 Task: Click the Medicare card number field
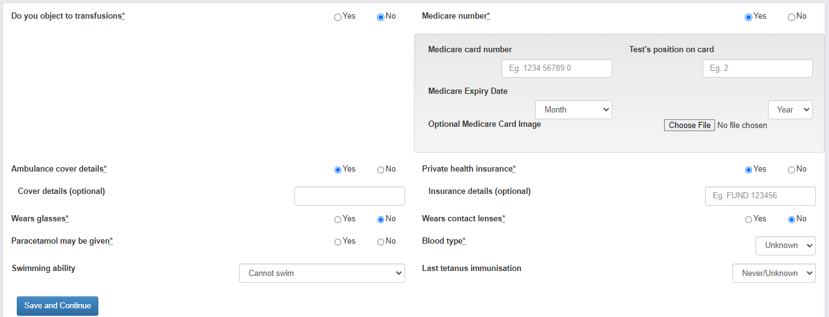[x=556, y=68]
